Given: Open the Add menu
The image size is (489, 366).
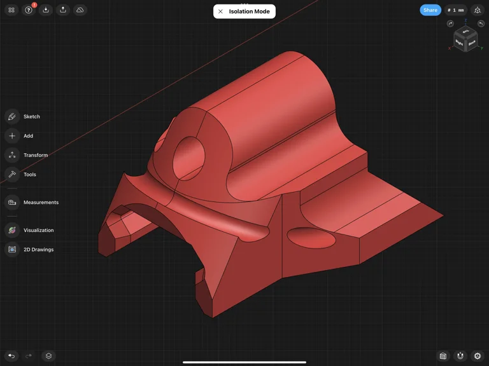Looking at the screenshot, I should click(x=12, y=136).
